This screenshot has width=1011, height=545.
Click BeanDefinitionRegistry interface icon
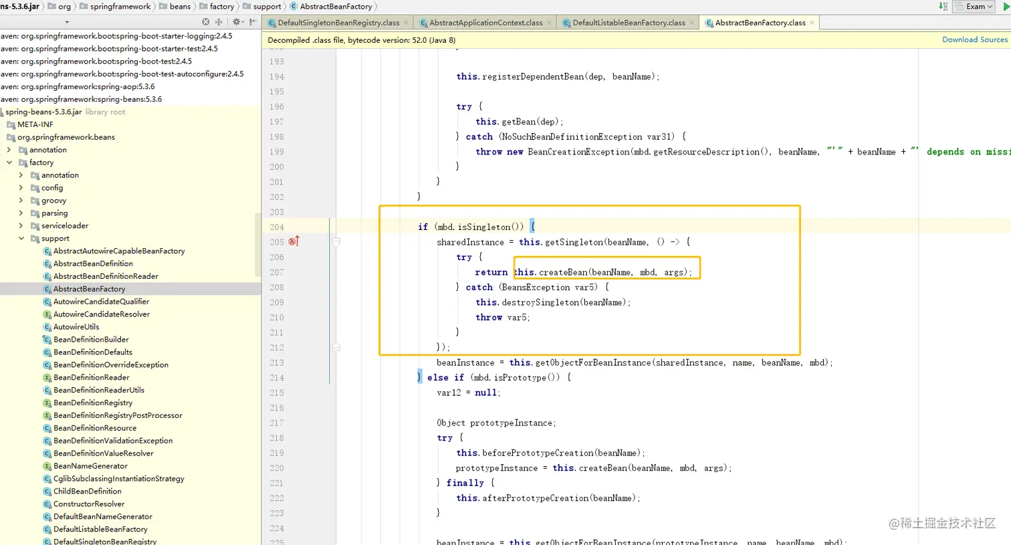[47, 403]
